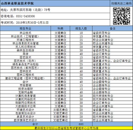Click the yellow notice banner at bottom
This screenshot has height=130, width=133.
[66, 128]
